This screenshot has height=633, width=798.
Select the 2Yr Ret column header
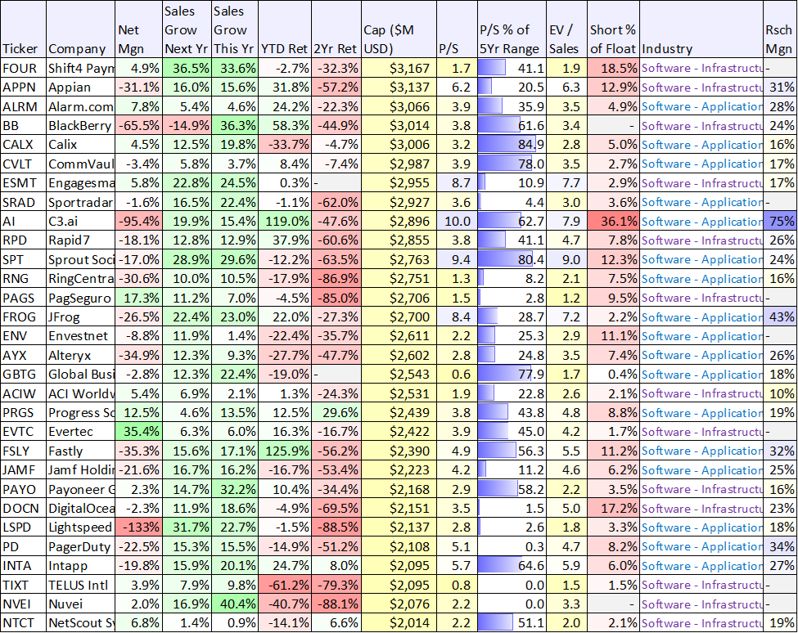[x=336, y=29]
